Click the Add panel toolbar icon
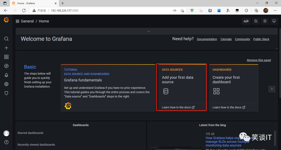 tap(246, 21)
